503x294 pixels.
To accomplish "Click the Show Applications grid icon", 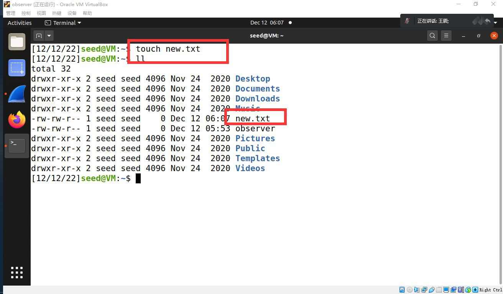I will (17, 272).
